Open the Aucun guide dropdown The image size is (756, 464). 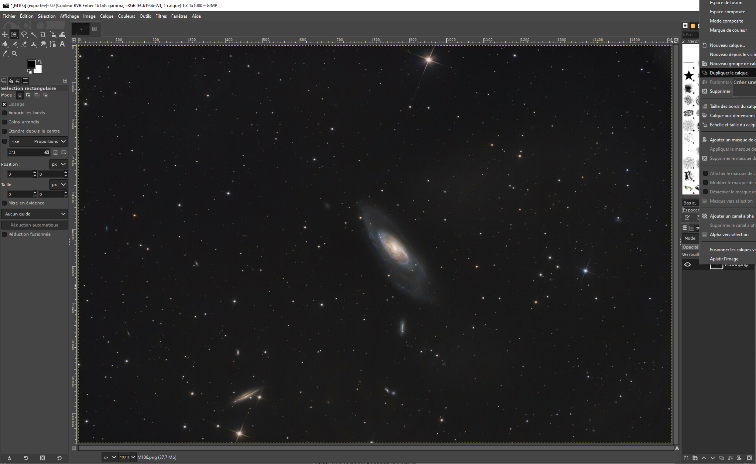coord(34,214)
